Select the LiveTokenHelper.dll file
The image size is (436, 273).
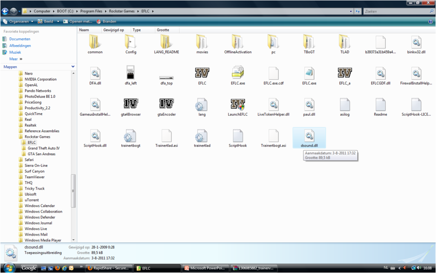[x=274, y=107]
